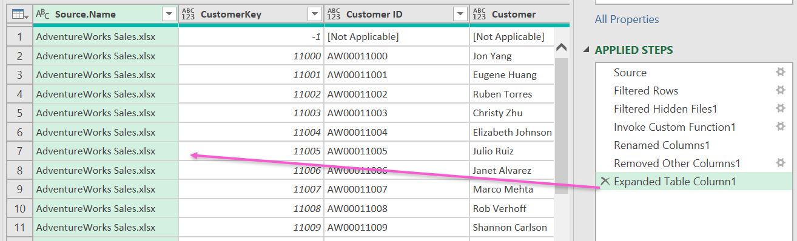The image size is (797, 241).
Task: Click the Customer ID cell 'AW00011008'
Action: click(x=397, y=209)
